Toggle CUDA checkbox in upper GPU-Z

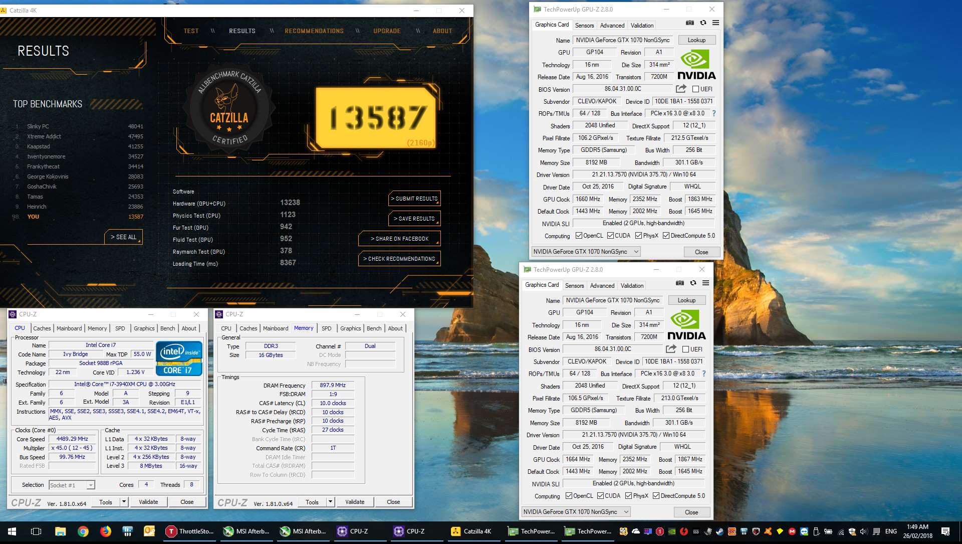click(x=610, y=236)
